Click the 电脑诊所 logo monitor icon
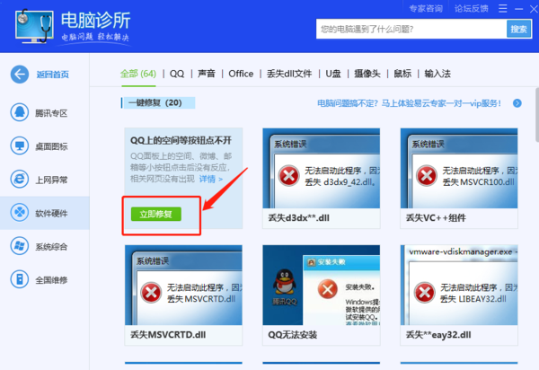The image size is (539, 370). pos(34,26)
